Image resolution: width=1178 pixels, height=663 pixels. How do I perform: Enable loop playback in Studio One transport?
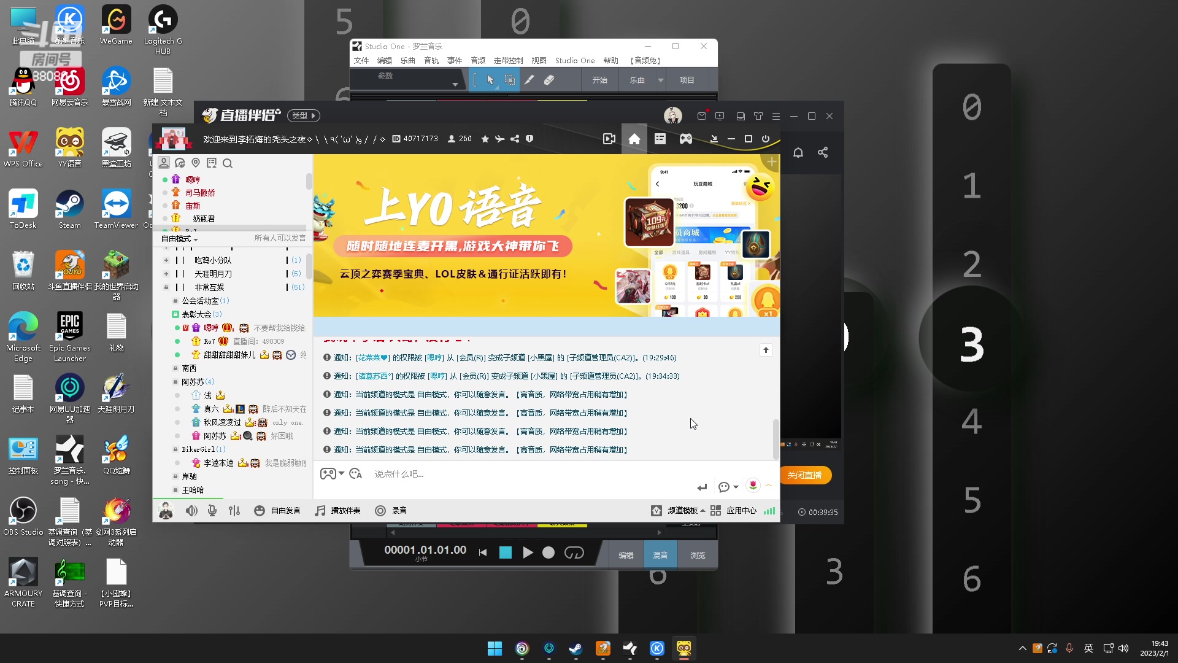[576, 552]
